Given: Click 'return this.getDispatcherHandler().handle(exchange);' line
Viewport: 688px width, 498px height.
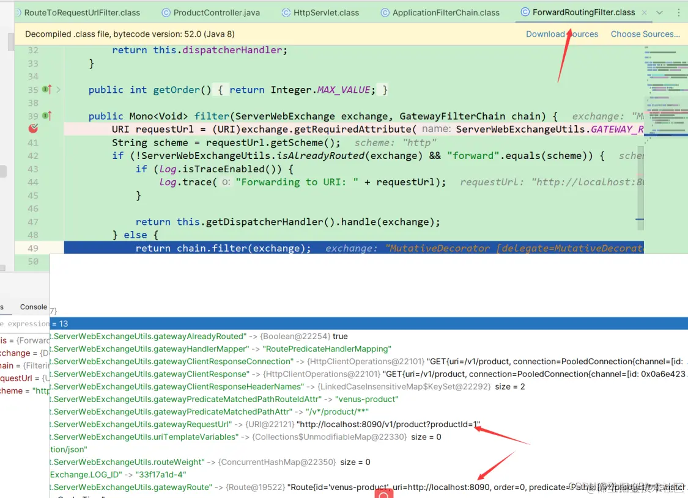Looking at the screenshot, I should pyautogui.click(x=288, y=222).
